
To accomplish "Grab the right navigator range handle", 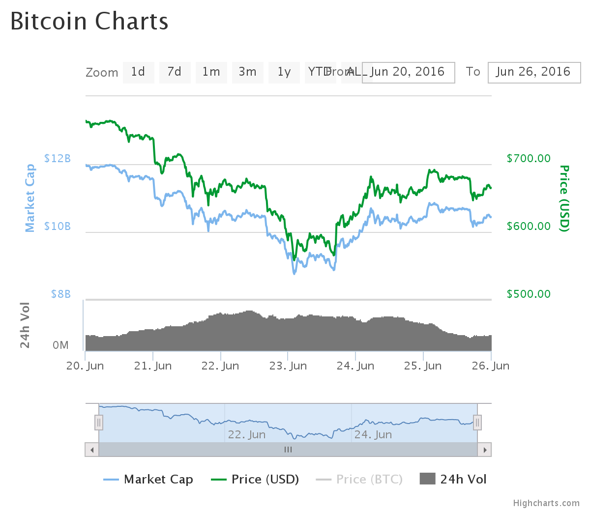I will (x=477, y=423).
